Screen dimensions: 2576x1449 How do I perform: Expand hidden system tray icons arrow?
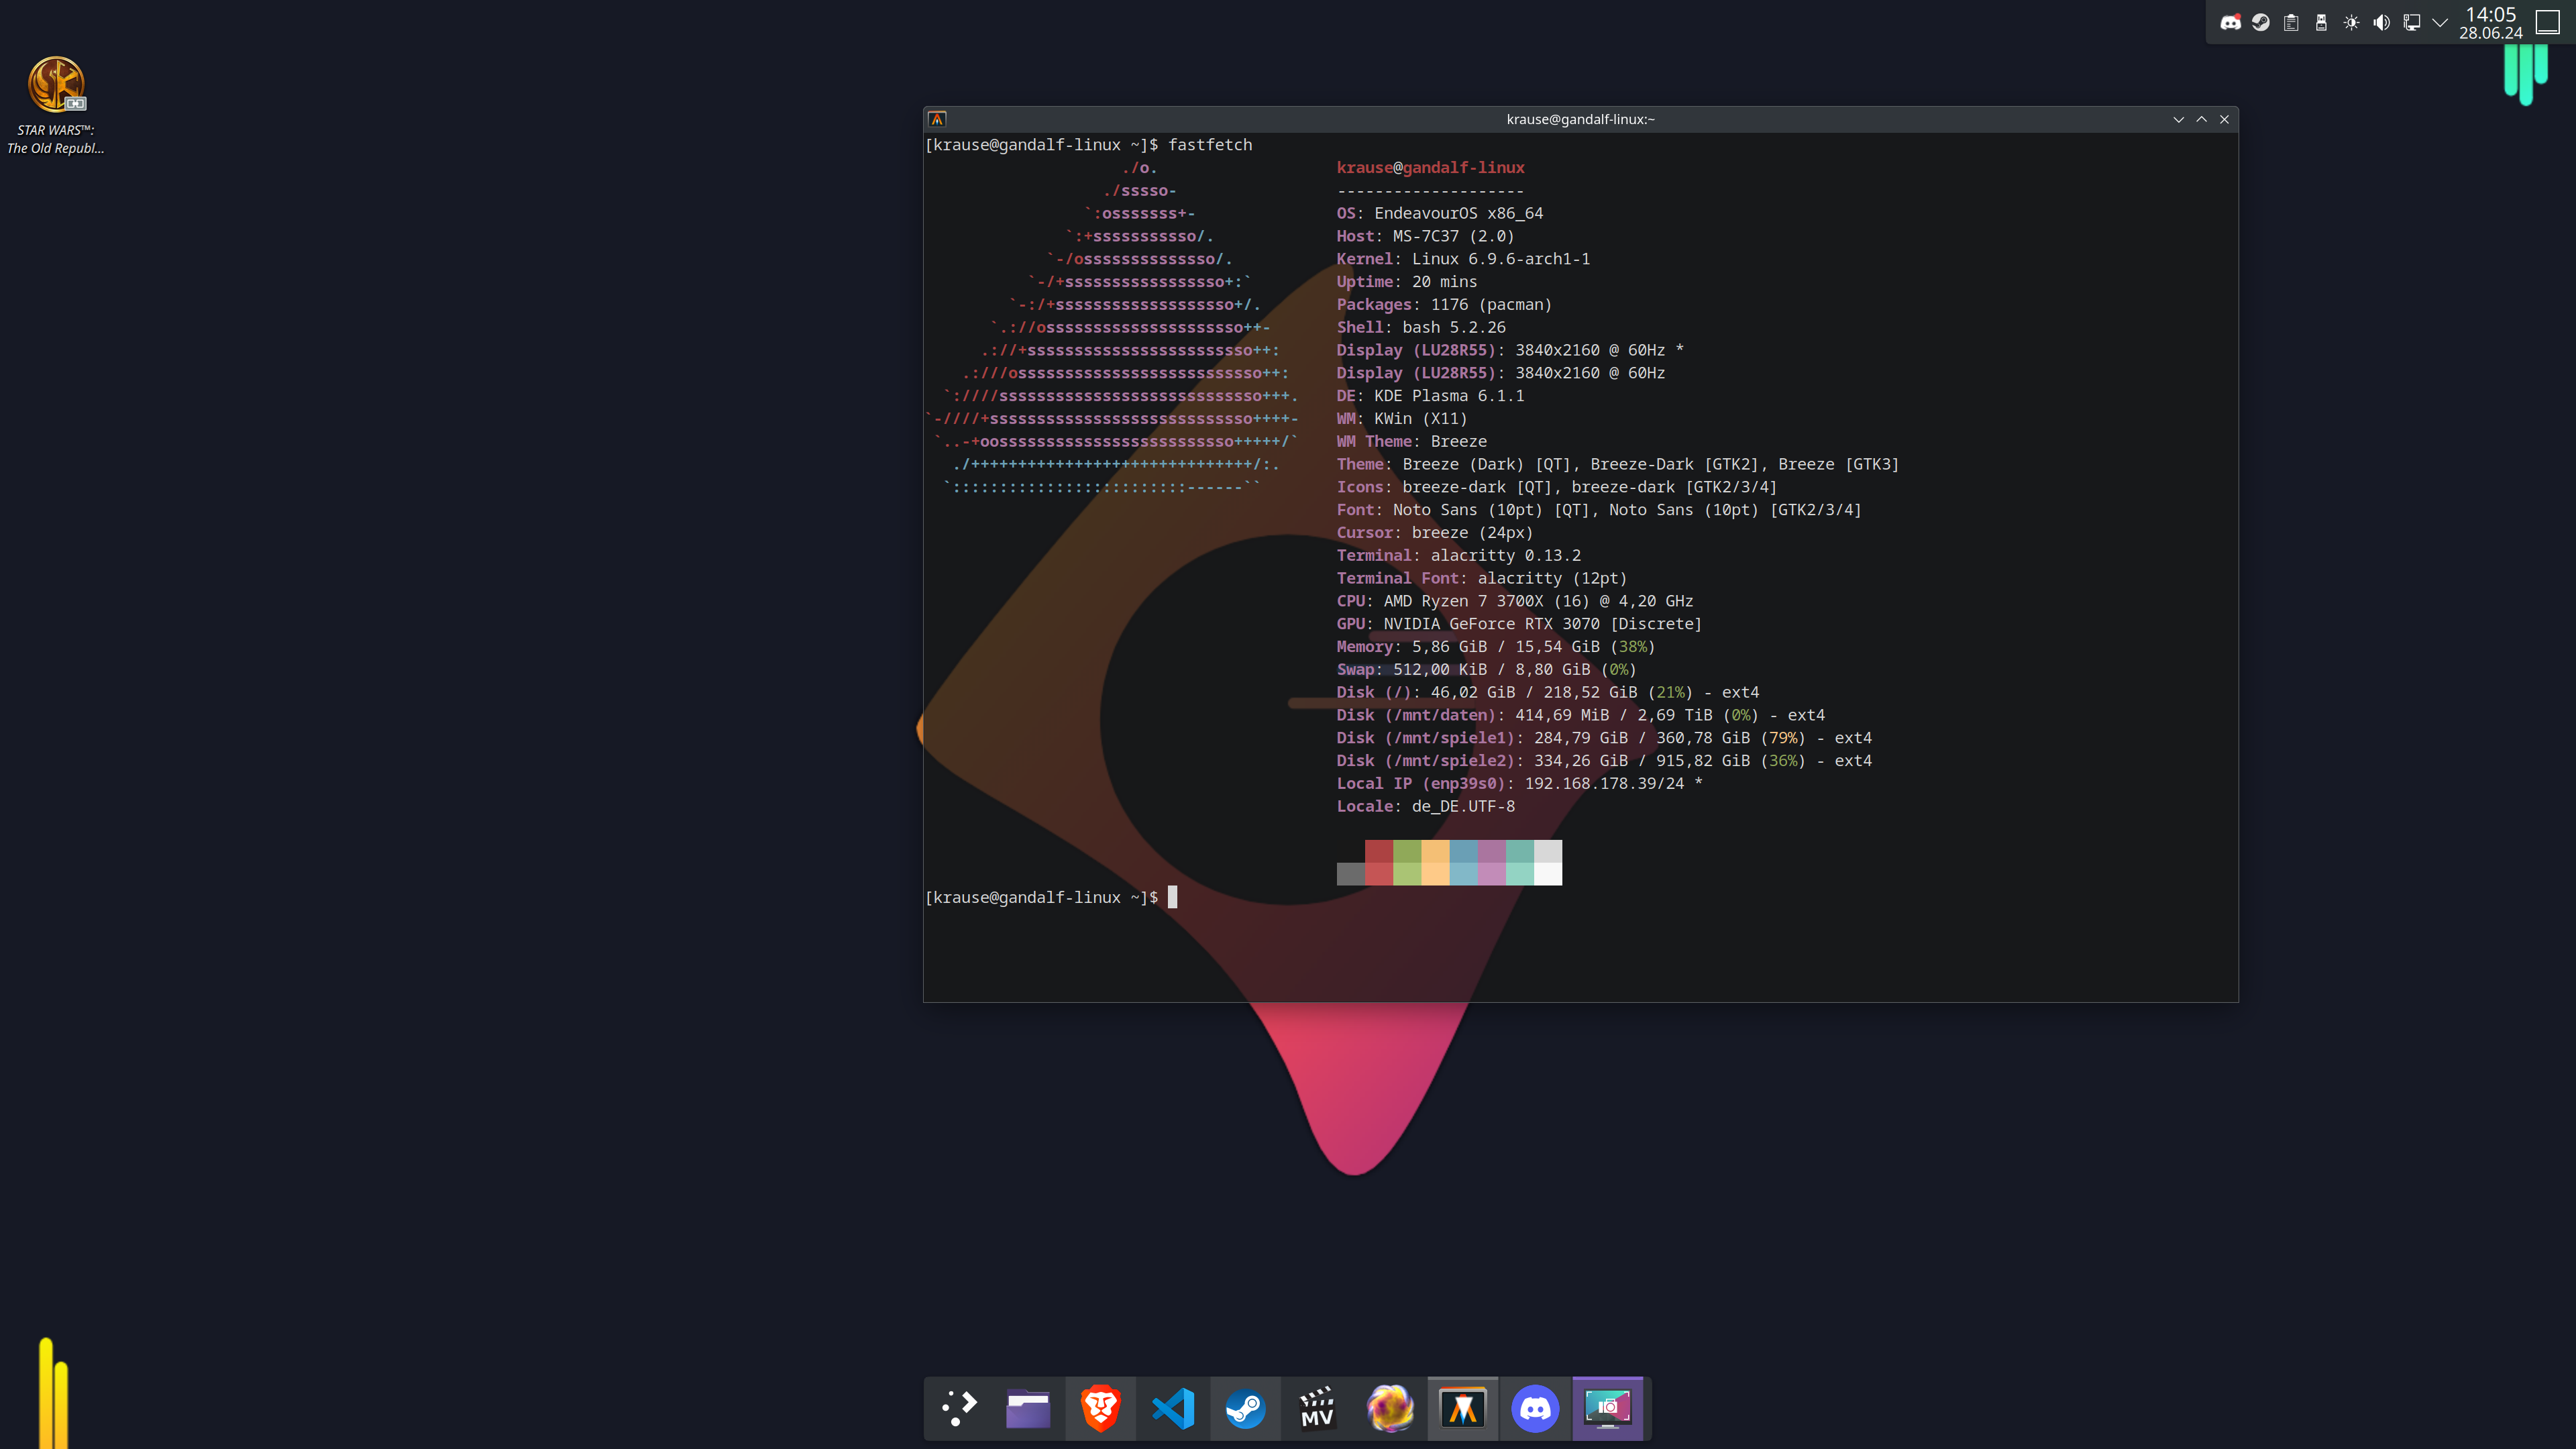click(x=2440, y=22)
